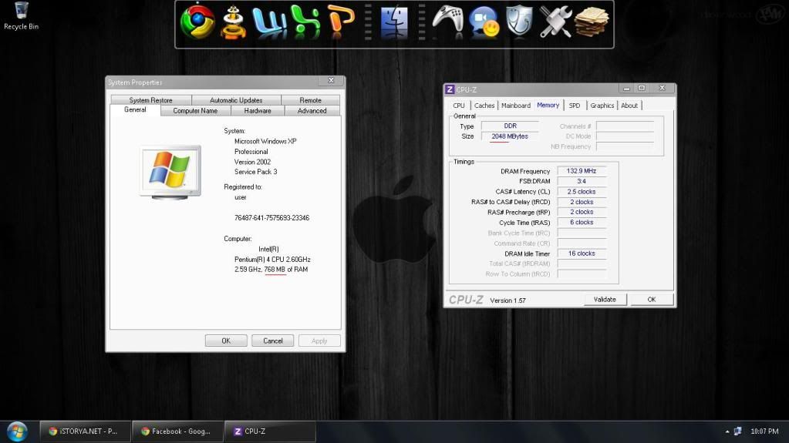
Task: Select the CPU-Z taskbar button
Action: [269, 431]
